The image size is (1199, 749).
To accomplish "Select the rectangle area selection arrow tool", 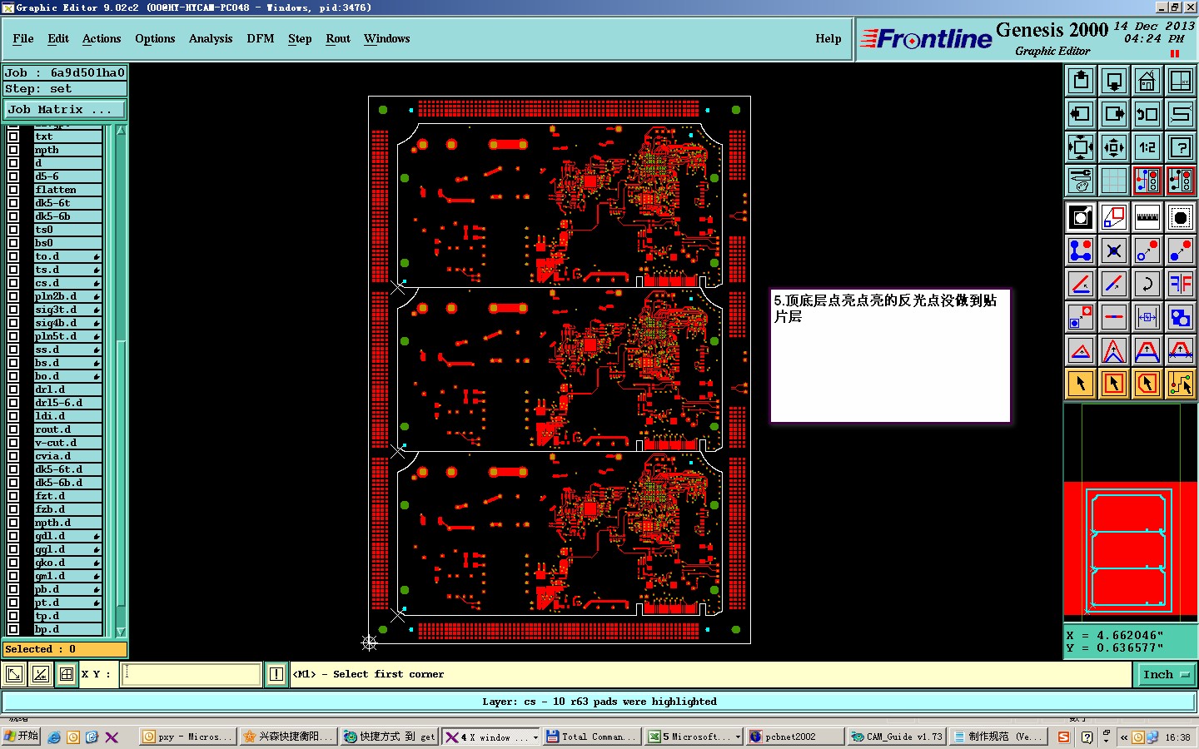I will [1114, 384].
